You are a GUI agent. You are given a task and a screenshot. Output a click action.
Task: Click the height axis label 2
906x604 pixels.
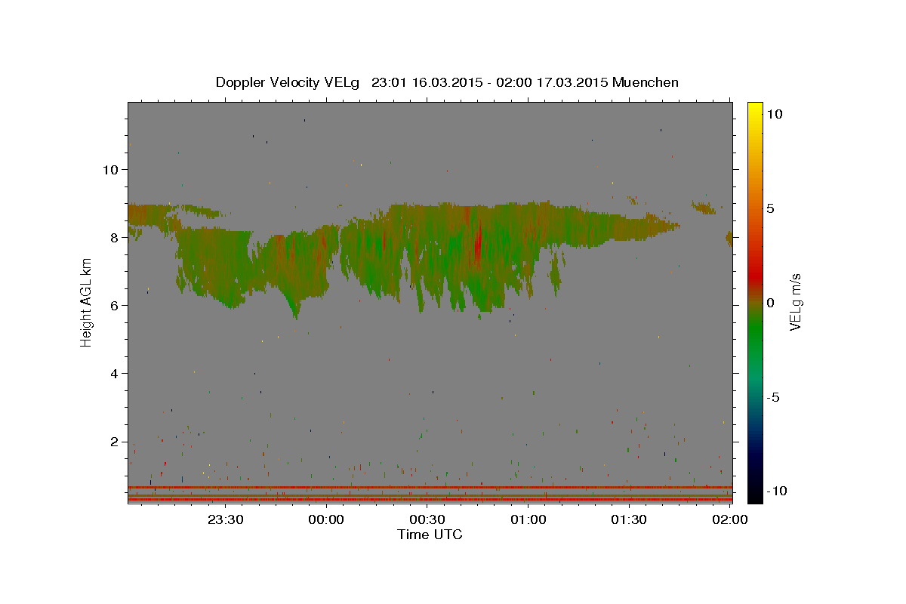114,442
